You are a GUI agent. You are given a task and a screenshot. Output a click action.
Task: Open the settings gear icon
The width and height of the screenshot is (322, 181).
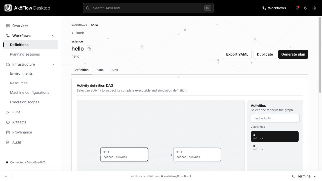(314, 8)
